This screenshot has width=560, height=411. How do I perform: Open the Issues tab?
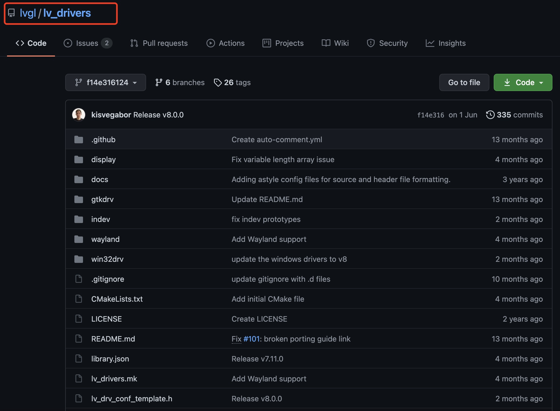[x=88, y=43]
